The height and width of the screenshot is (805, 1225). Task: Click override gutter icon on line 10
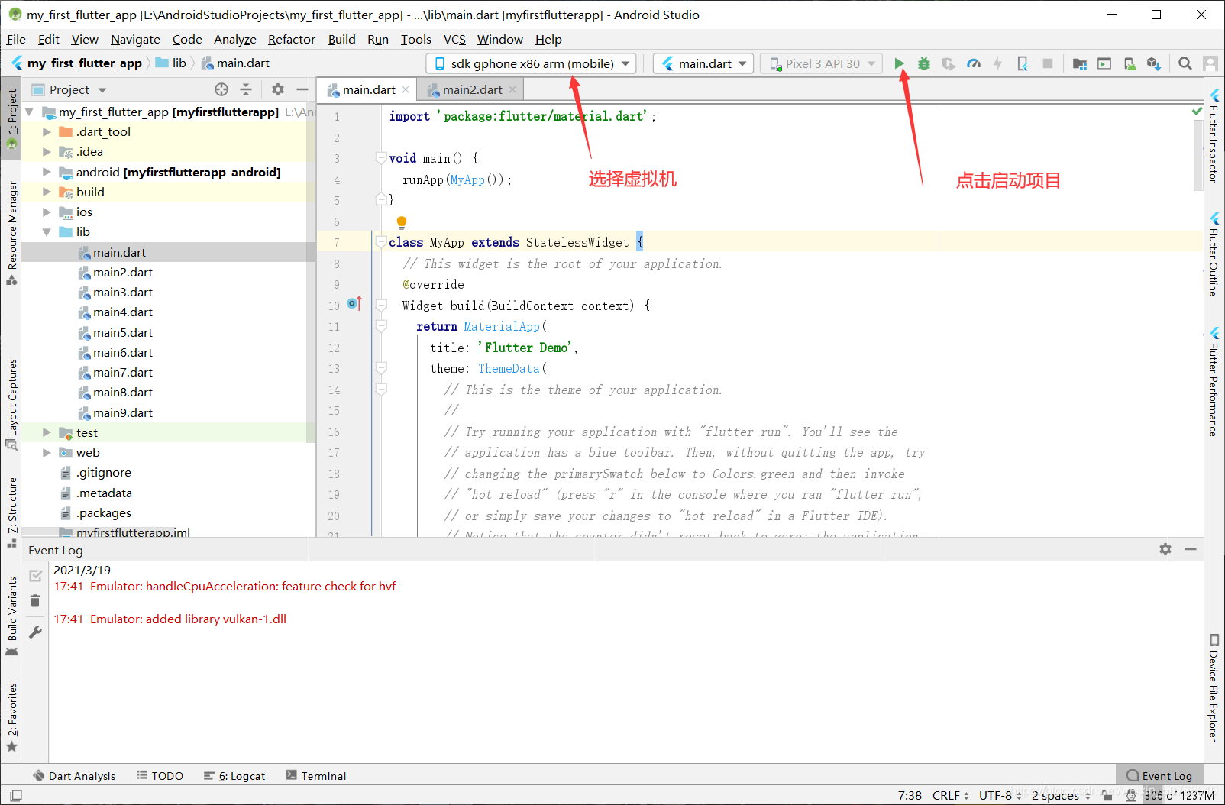pos(354,304)
